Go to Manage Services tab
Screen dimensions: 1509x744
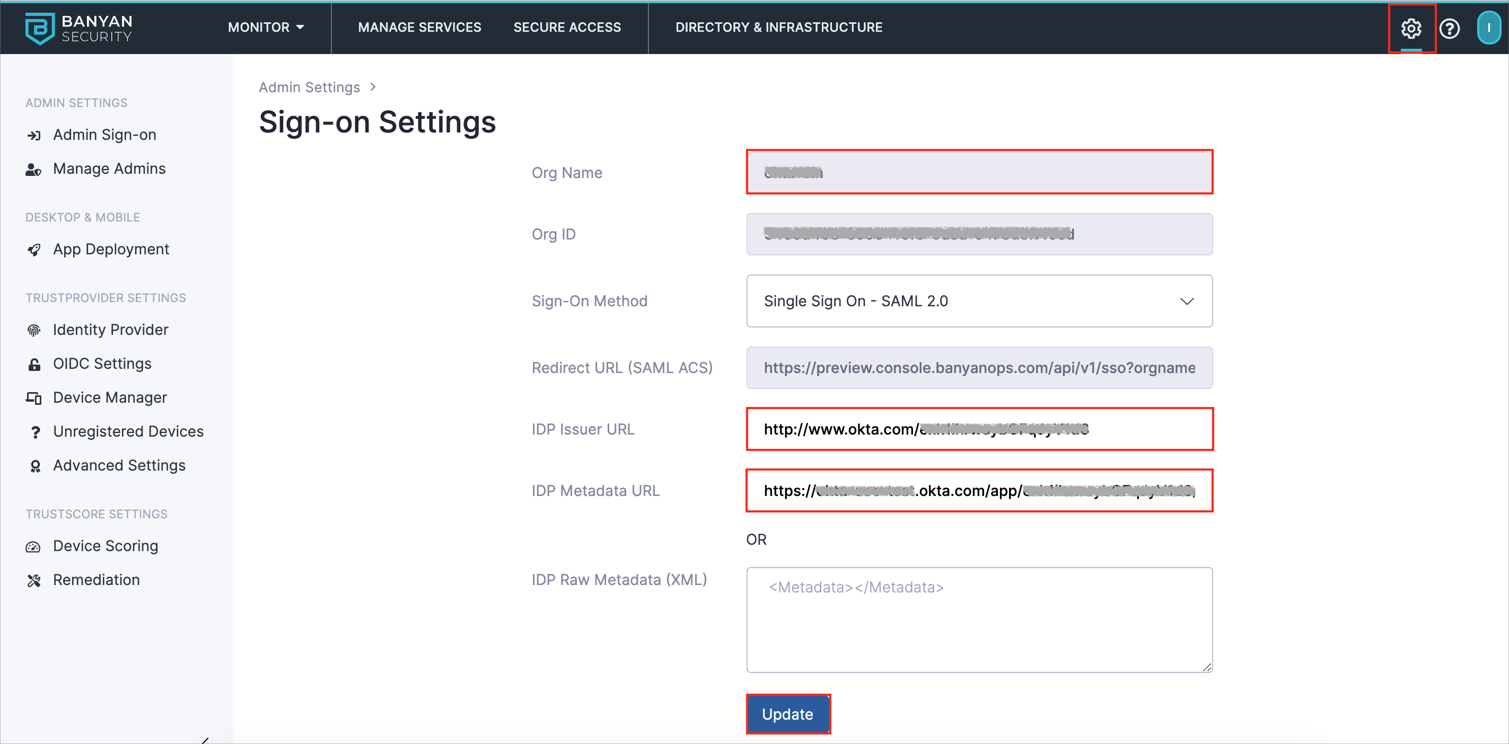(419, 28)
